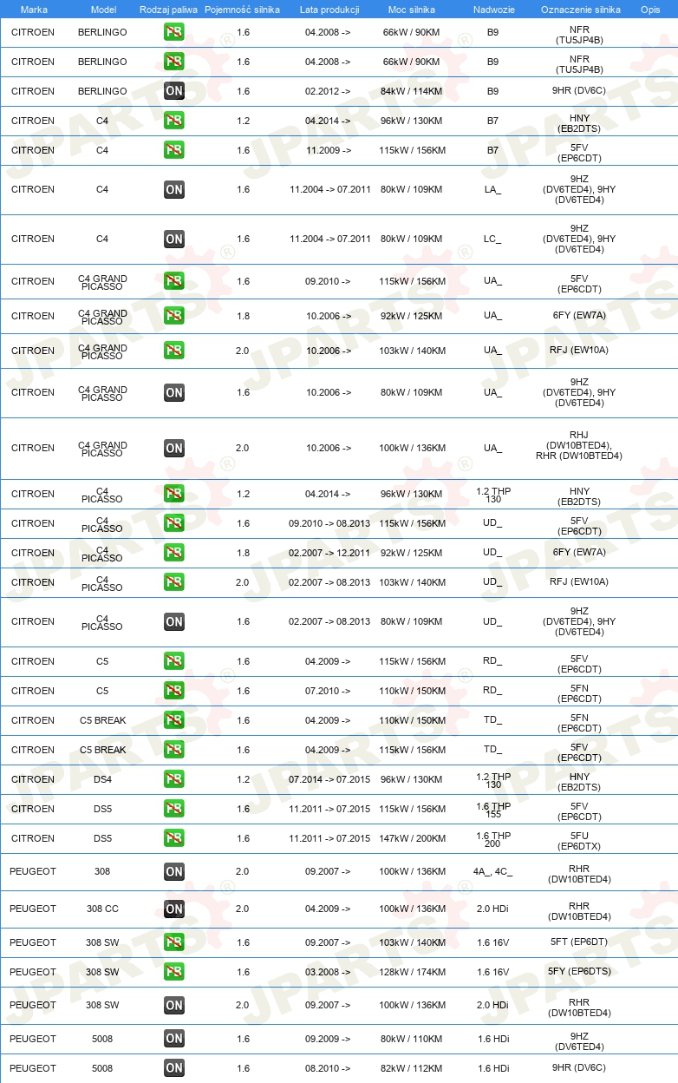Image resolution: width=678 pixels, height=1083 pixels.
Task: Click the 'DS4' model cell
Action: pos(102,779)
